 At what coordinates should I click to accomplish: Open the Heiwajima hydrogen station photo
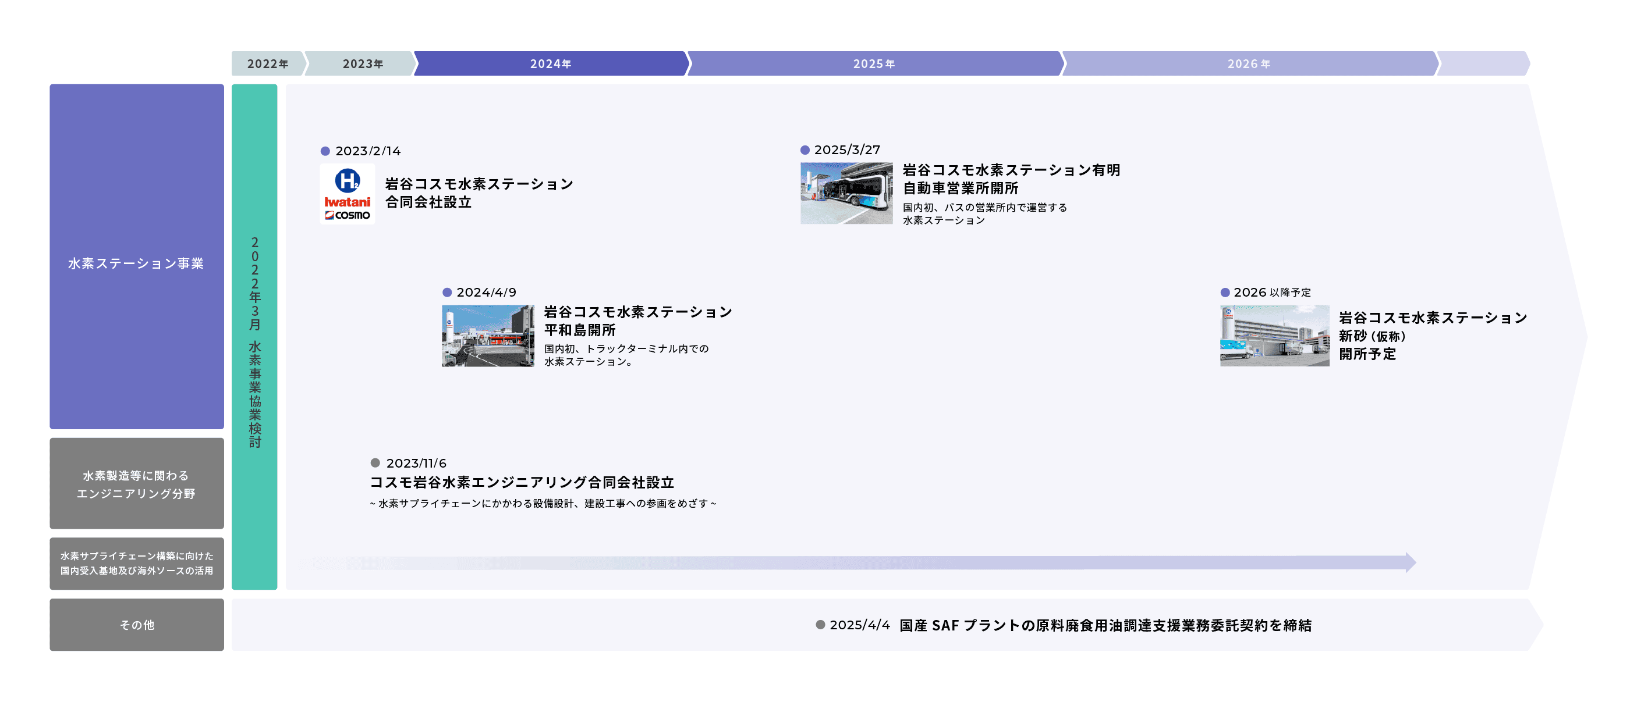(488, 336)
